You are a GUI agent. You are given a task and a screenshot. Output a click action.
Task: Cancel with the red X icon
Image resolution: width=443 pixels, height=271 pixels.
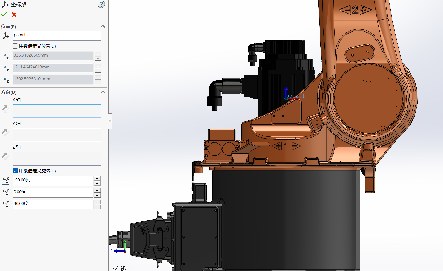pyautogui.click(x=14, y=15)
